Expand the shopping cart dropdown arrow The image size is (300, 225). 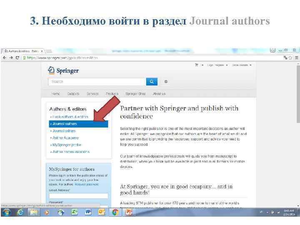pos(202,65)
